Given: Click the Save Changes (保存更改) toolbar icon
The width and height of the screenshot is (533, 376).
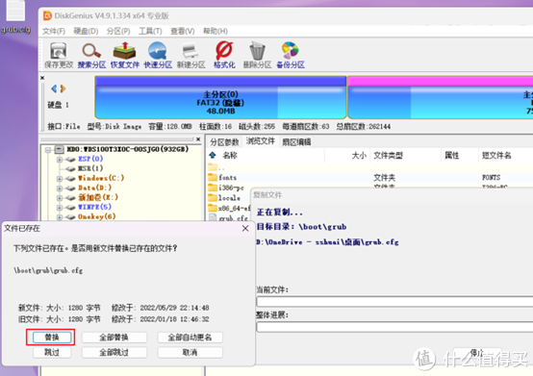Looking at the screenshot, I should (59, 55).
